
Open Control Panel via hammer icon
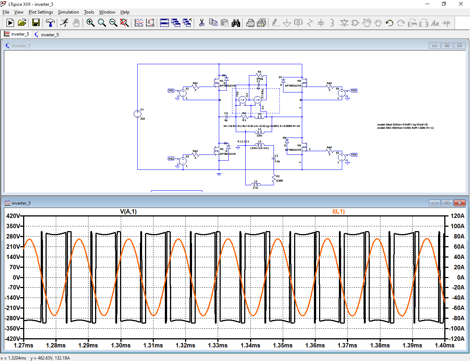(50, 23)
